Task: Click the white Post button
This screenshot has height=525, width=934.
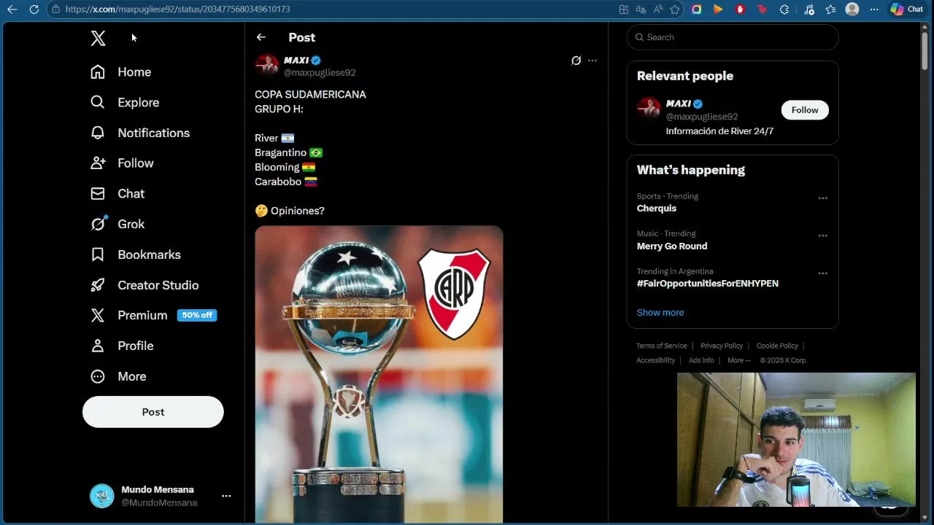Action: (153, 412)
